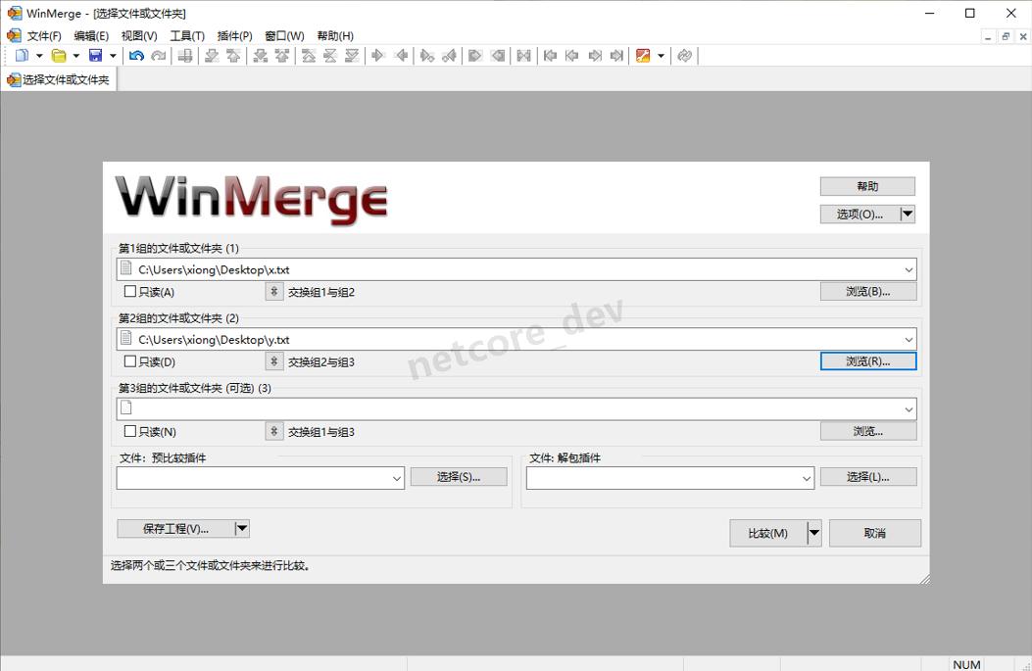Click the unpacker plugin 选择(L)... control
The height and width of the screenshot is (671, 1032).
coord(867,477)
